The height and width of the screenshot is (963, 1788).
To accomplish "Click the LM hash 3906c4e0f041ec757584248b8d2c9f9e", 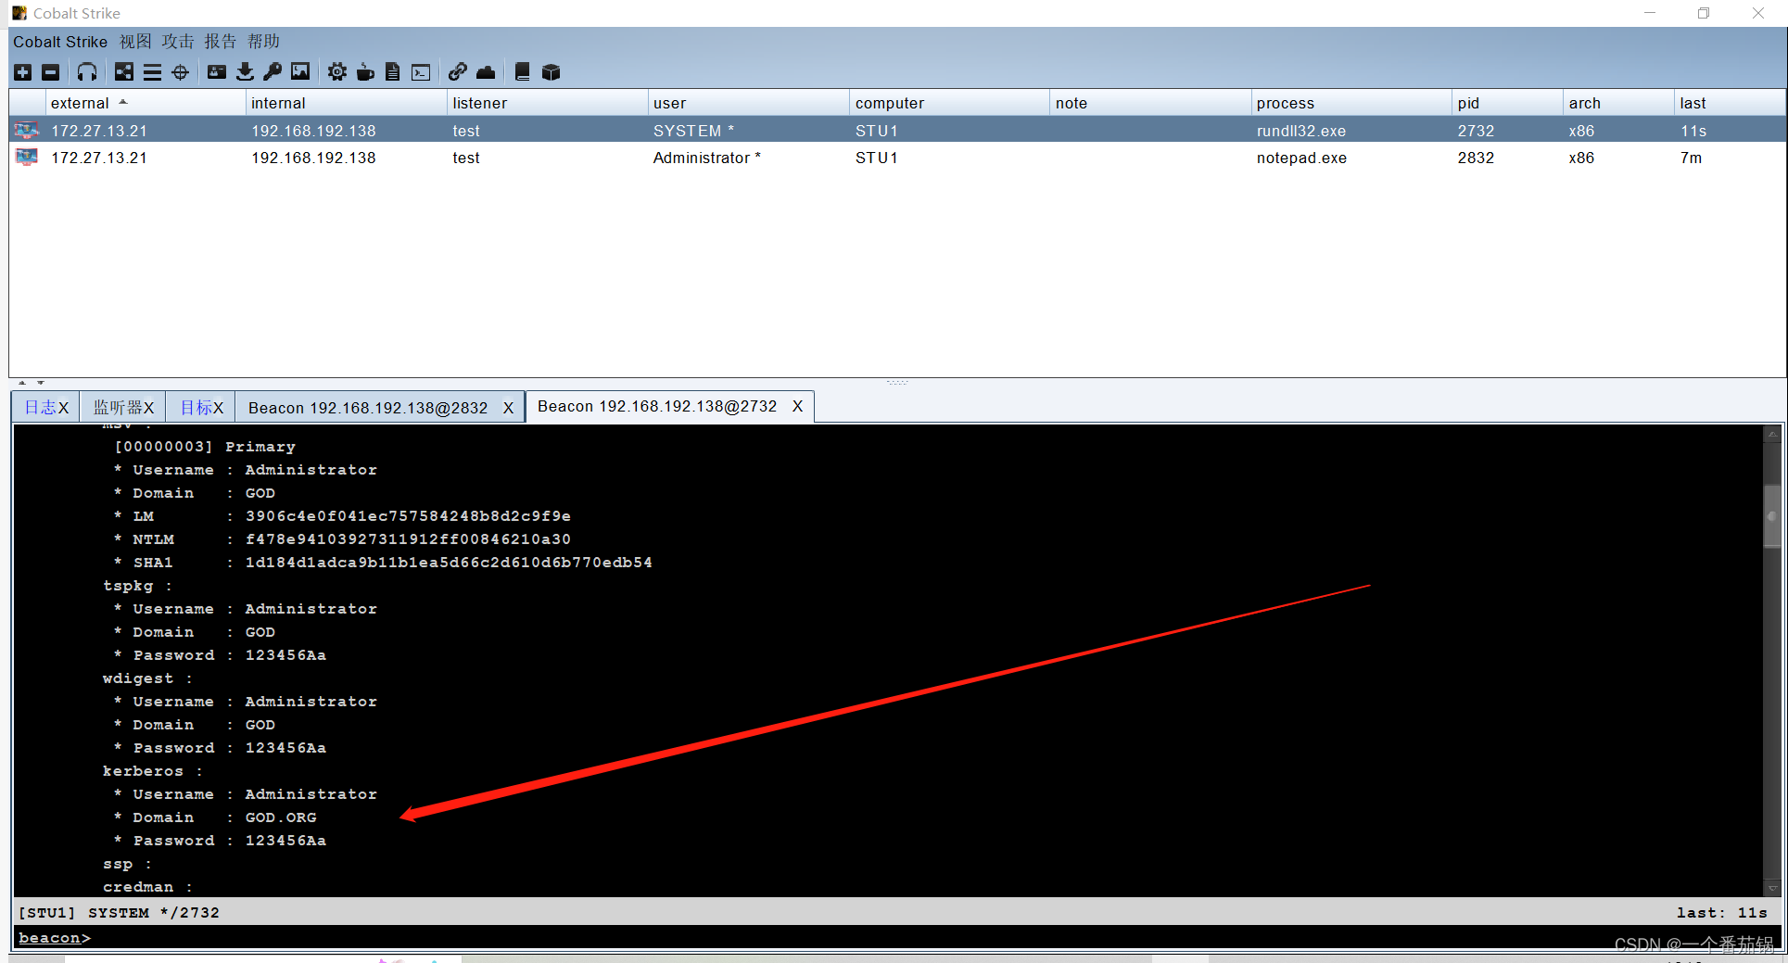I will tap(408, 516).
